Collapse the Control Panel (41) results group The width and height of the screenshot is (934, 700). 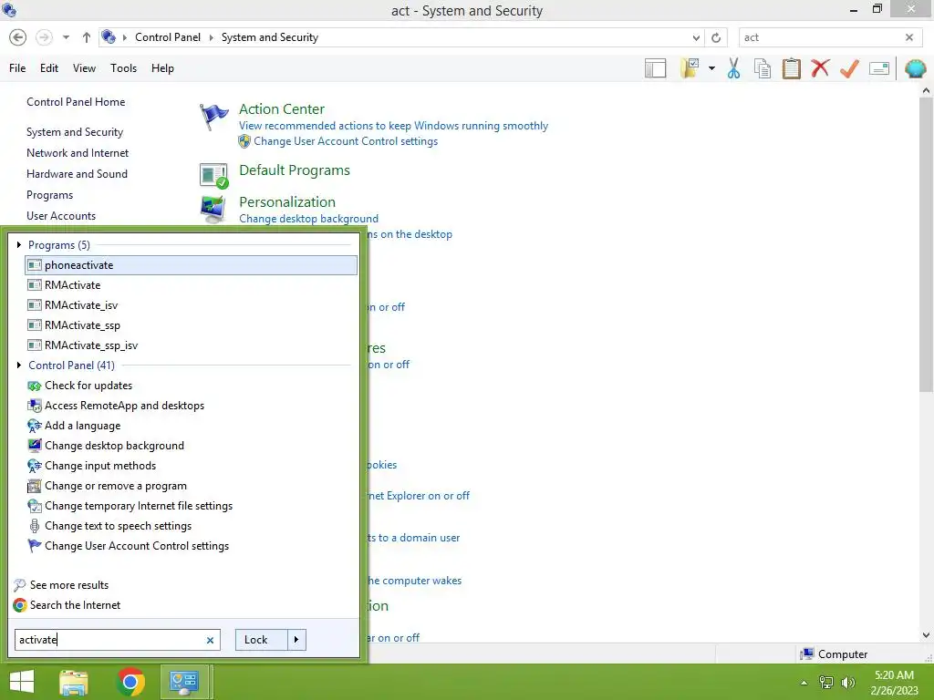point(19,365)
